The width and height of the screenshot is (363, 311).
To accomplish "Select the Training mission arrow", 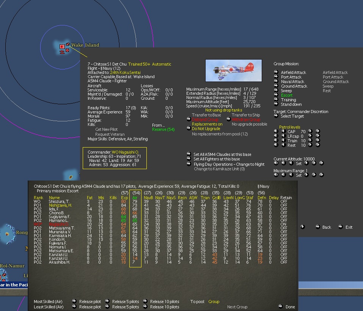I will [276, 99].
